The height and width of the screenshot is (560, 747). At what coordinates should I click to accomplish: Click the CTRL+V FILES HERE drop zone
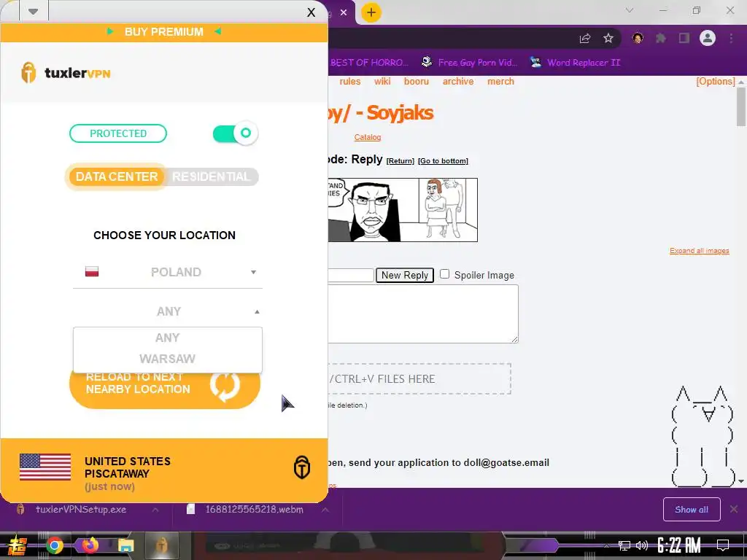pos(419,379)
